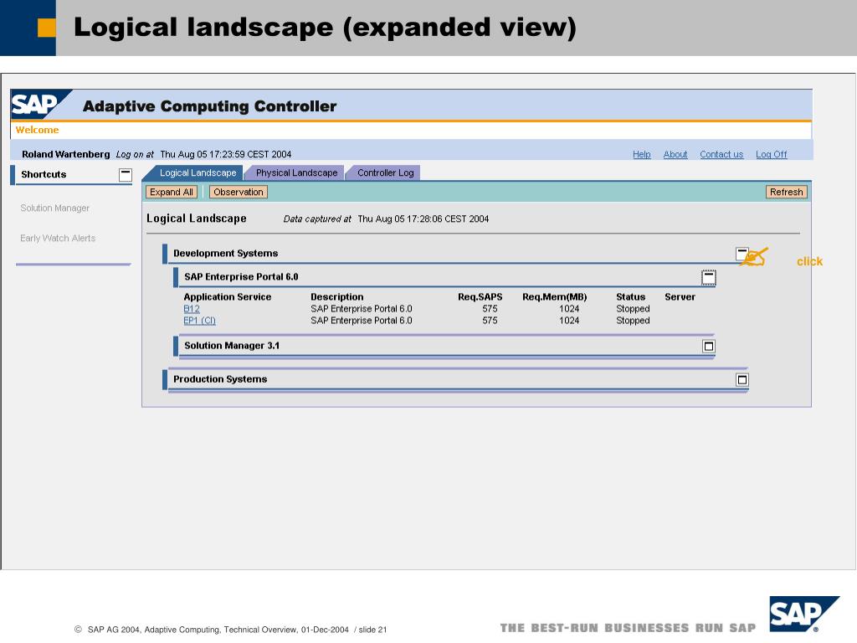Image resolution: width=857 pixels, height=643 pixels.
Task: Open the B12 application service link
Action: pyautogui.click(x=192, y=309)
